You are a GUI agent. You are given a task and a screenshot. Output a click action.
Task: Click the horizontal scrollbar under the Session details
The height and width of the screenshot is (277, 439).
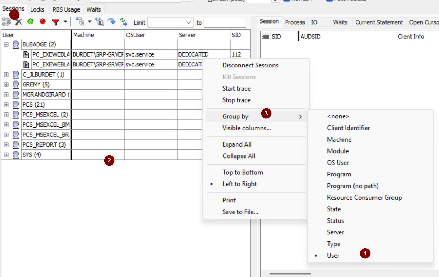coord(290,273)
